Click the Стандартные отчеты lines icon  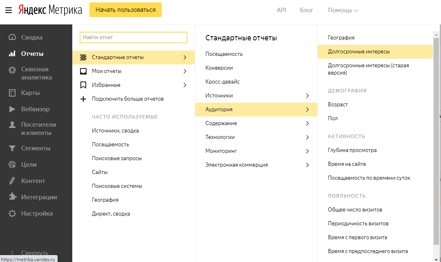pyautogui.click(x=83, y=57)
